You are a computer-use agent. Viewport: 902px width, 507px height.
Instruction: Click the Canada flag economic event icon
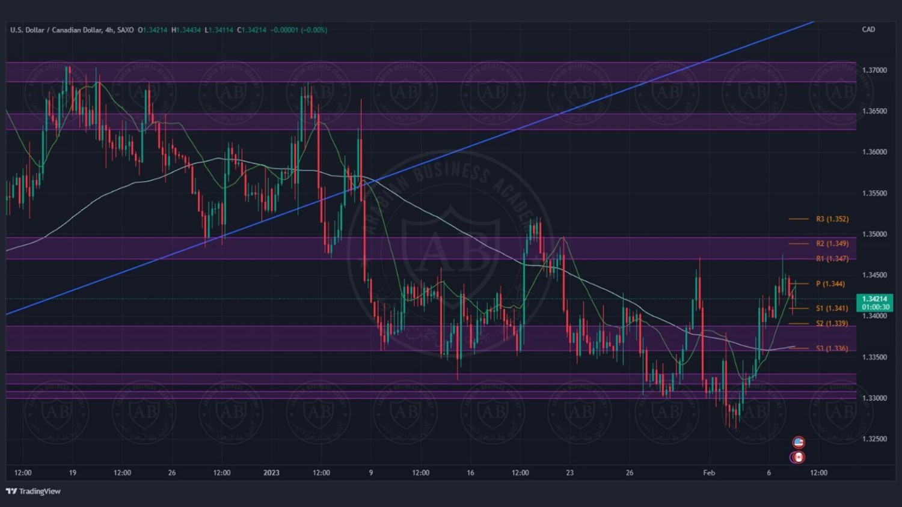798,457
